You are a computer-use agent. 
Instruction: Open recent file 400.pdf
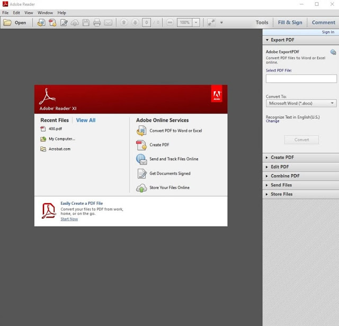[55, 129]
